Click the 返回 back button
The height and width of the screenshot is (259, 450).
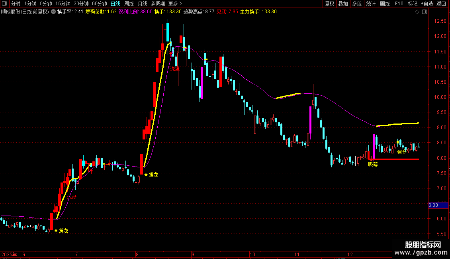click(x=441, y=4)
